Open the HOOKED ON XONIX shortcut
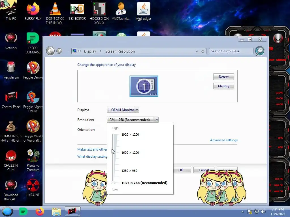290x217 pixels. tap(99, 13)
